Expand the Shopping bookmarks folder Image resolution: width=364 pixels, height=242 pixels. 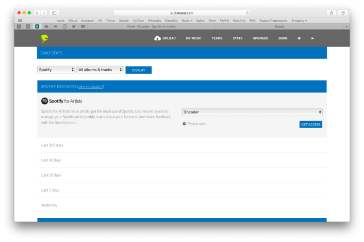tap(299, 21)
